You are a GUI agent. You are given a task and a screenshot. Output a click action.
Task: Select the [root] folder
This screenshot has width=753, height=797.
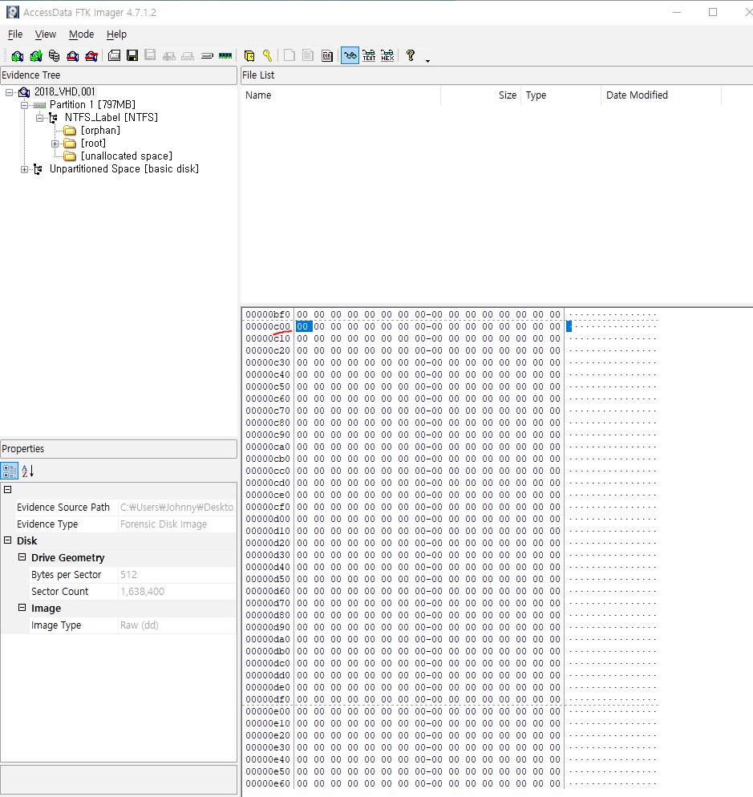pyautogui.click(x=93, y=144)
